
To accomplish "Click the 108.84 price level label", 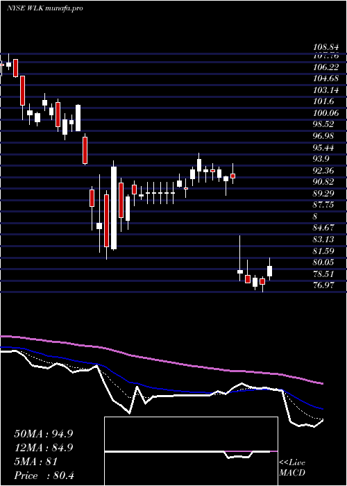I will pyautogui.click(x=325, y=47).
